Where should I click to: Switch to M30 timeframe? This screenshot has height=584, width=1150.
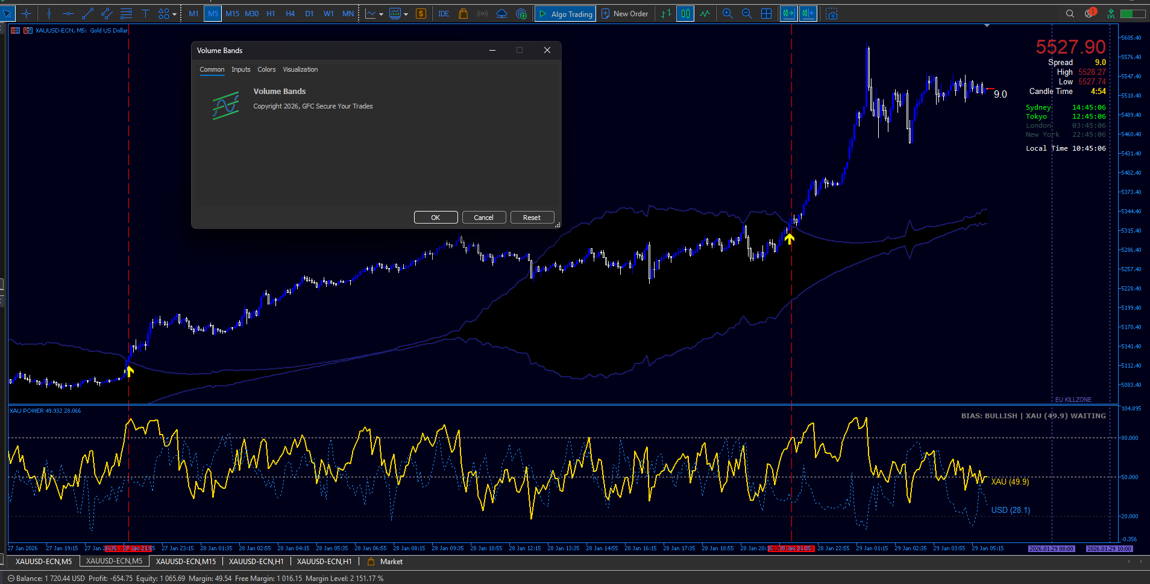(x=251, y=13)
